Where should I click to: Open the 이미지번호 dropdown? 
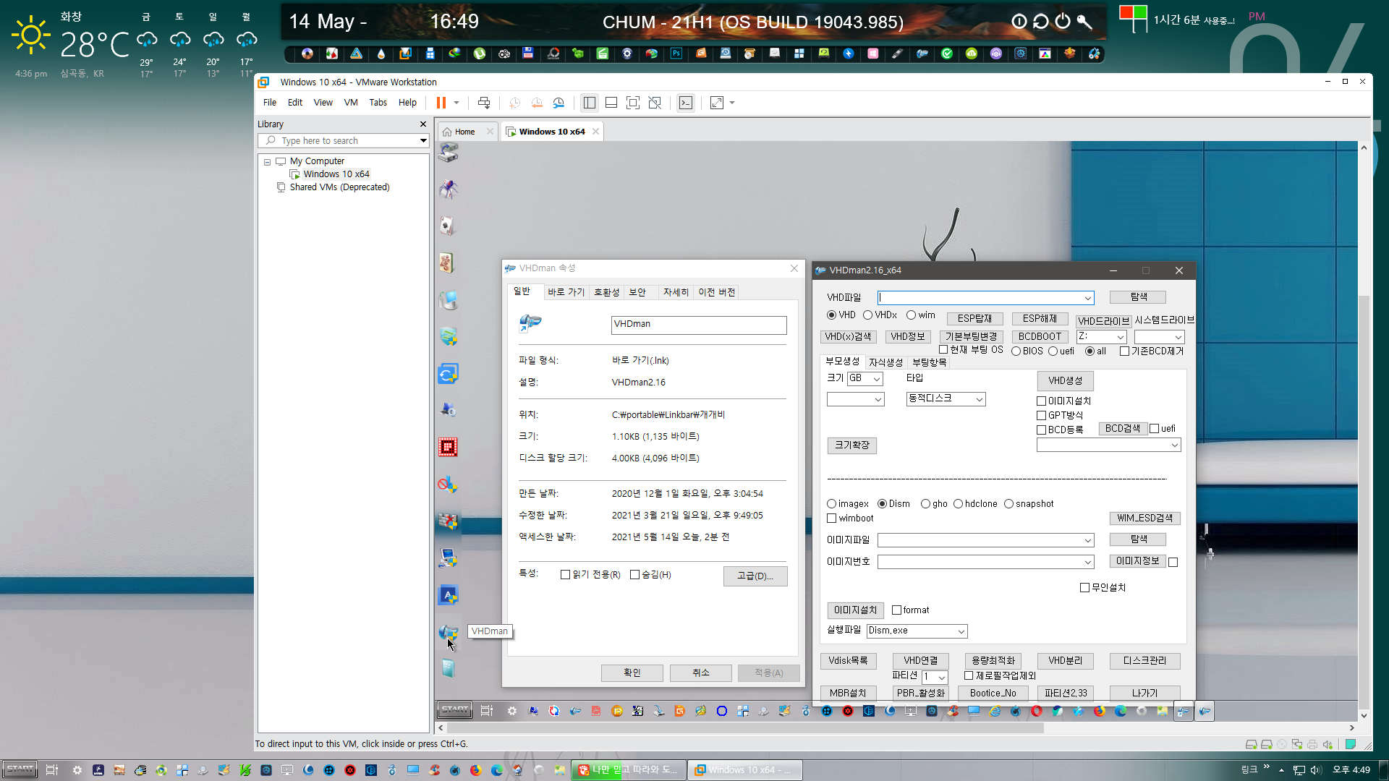[x=1087, y=562]
